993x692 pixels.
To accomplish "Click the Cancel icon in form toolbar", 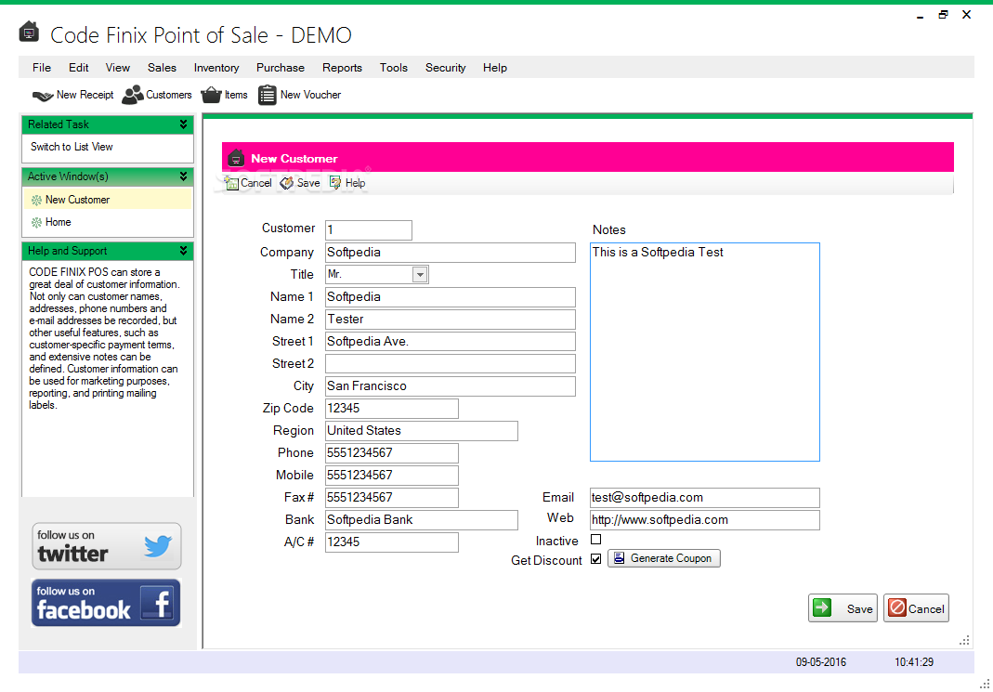I will pyautogui.click(x=231, y=183).
